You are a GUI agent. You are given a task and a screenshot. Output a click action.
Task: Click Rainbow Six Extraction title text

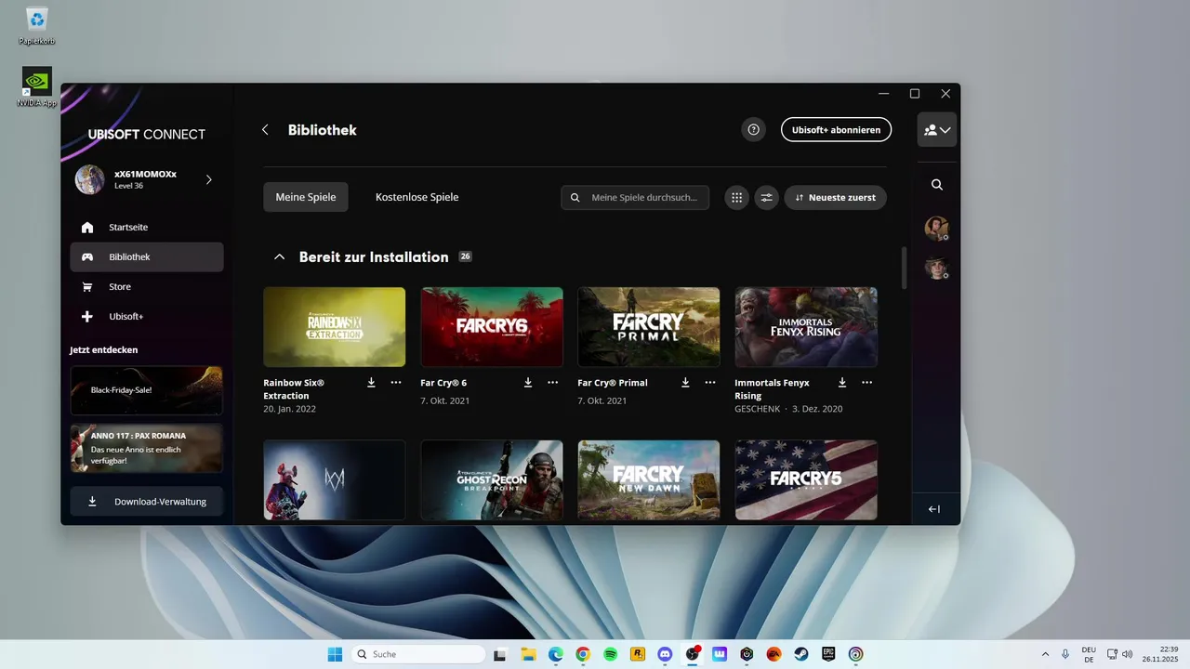click(x=294, y=389)
